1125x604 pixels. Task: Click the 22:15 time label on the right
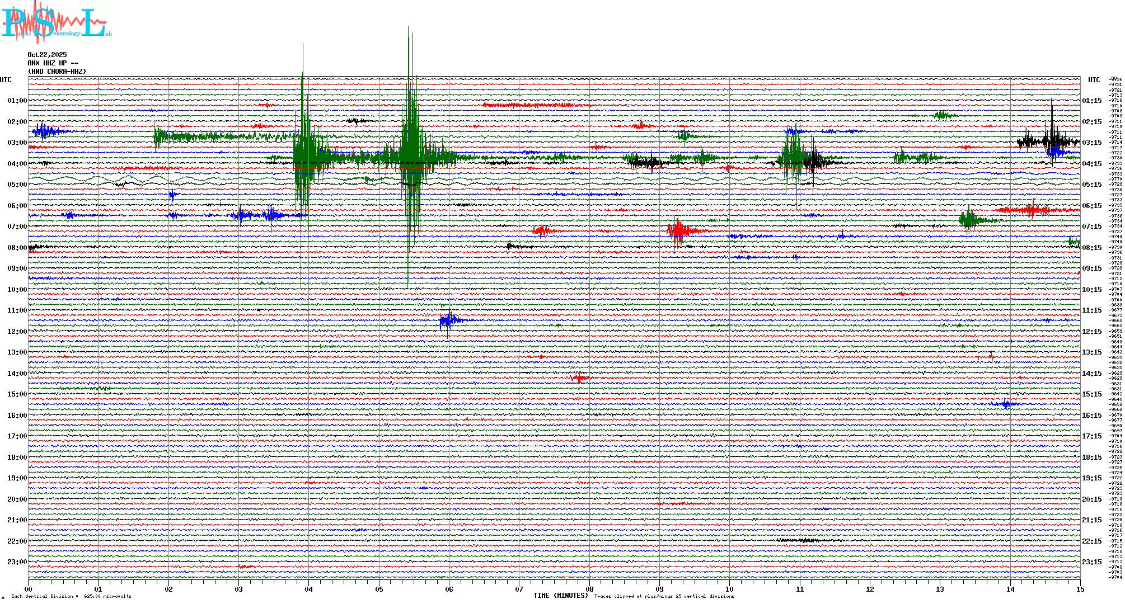pyautogui.click(x=1091, y=541)
